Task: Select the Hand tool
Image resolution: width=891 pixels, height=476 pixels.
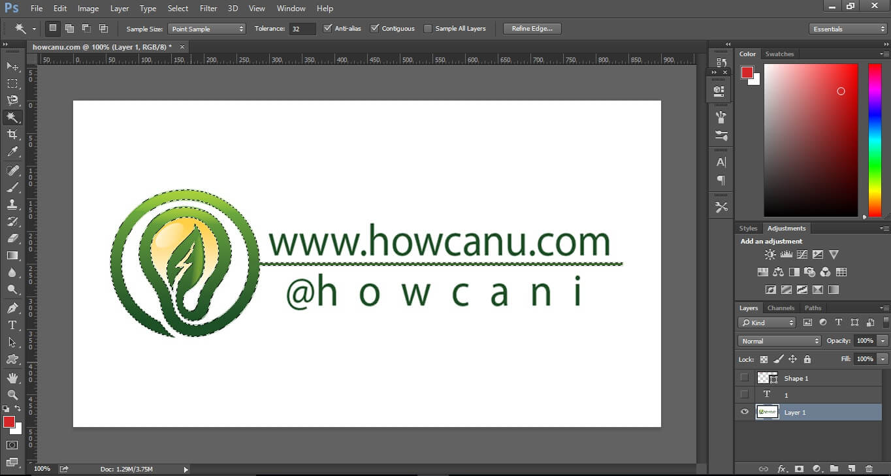Action: pos(12,378)
